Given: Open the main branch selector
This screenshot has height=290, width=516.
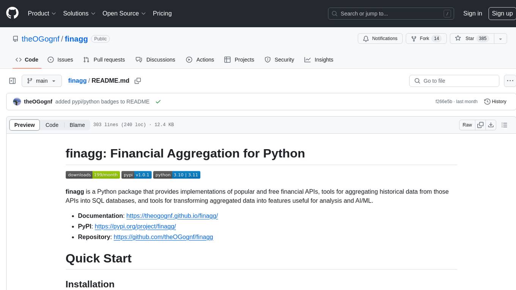Looking at the screenshot, I should click(x=41, y=81).
